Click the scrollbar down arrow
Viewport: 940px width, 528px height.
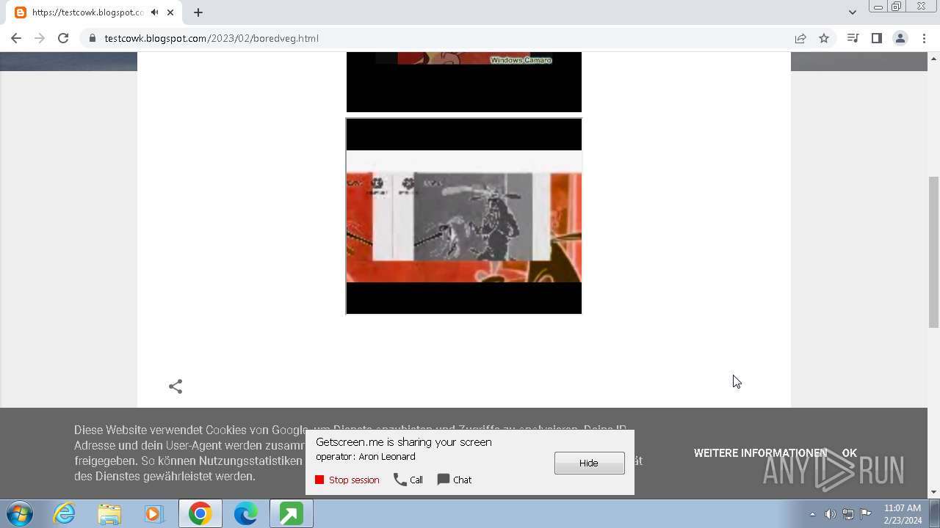(x=933, y=492)
